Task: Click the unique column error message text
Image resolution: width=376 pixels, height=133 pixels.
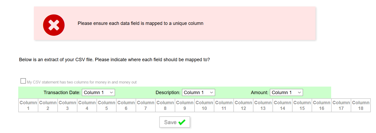Action: tap(141, 23)
